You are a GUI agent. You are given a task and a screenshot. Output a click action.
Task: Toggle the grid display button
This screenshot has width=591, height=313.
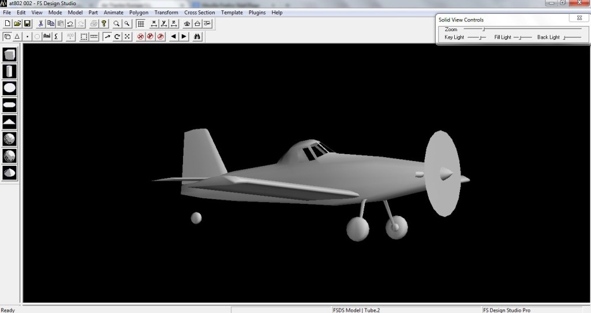pos(140,24)
